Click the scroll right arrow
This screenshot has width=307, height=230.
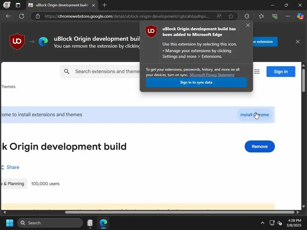pos(298,212)
